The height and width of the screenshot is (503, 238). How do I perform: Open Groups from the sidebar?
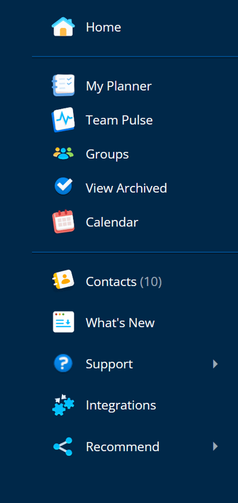(x=107, y=154)
